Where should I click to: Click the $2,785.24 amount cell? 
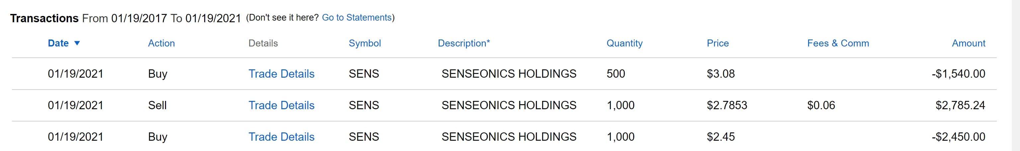(x=960, y=105)
